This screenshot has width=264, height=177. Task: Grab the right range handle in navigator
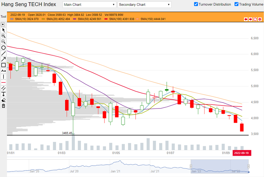pos(249,166)
